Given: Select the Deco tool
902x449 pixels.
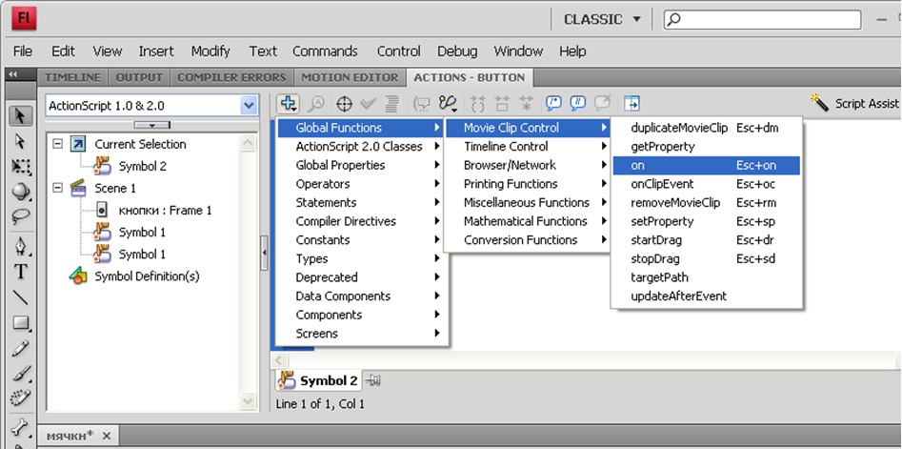Looking at the screenshot, I should point(20,398).
